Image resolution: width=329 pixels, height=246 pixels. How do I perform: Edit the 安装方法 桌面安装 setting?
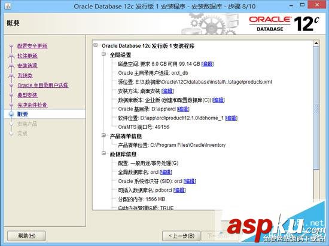(167, 91)
